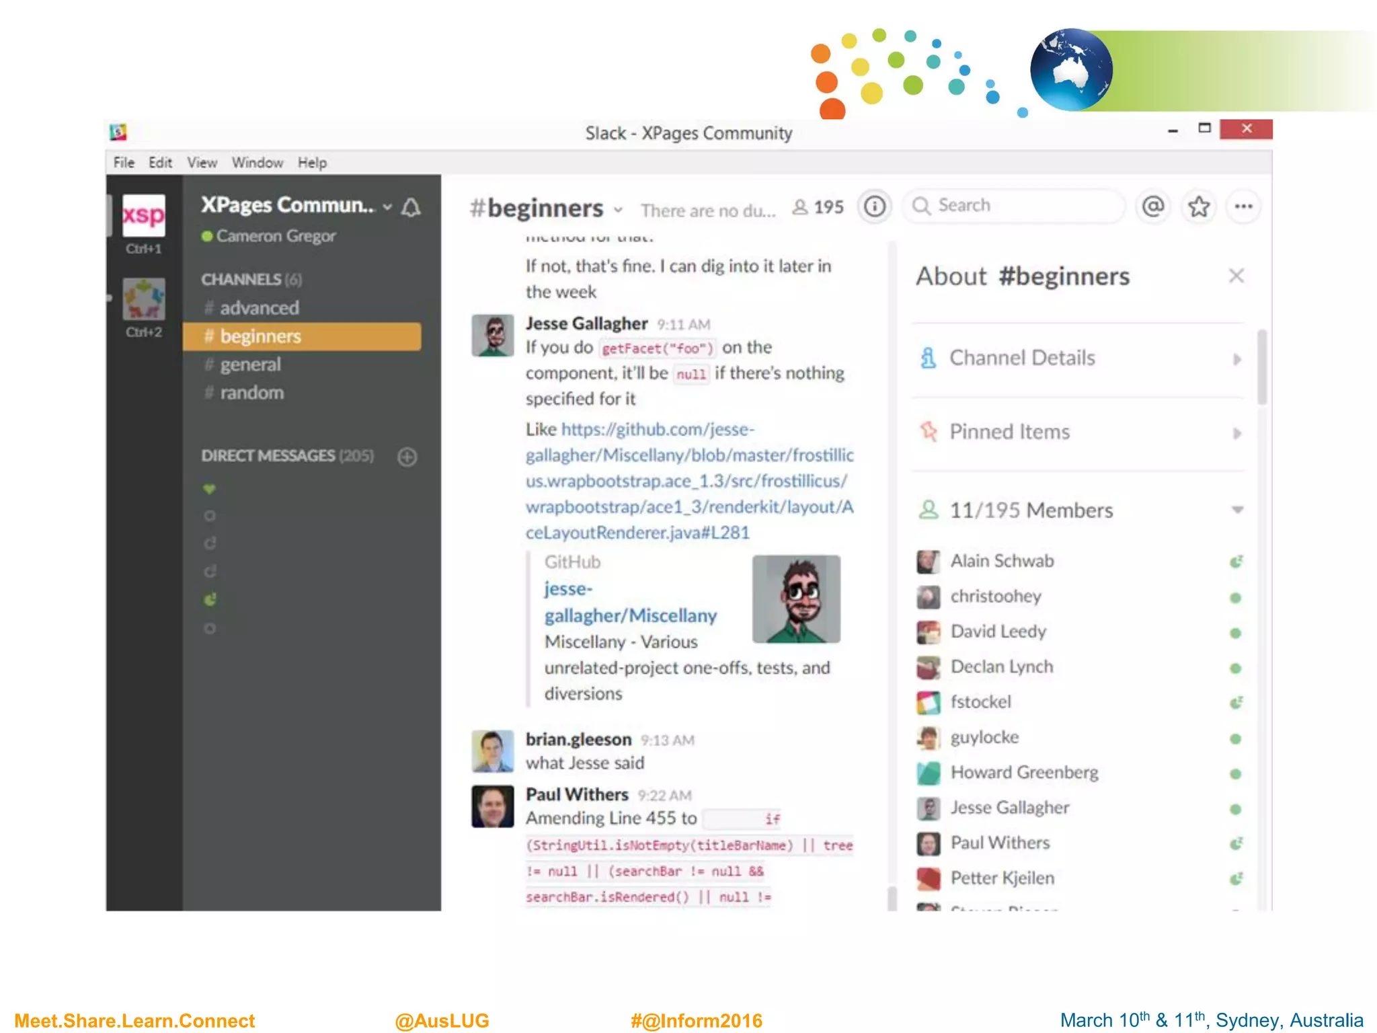The width and height of the screenshot is (1377, 1033).
Task: Star the #beginners channel
Action: click(1198, 206)
